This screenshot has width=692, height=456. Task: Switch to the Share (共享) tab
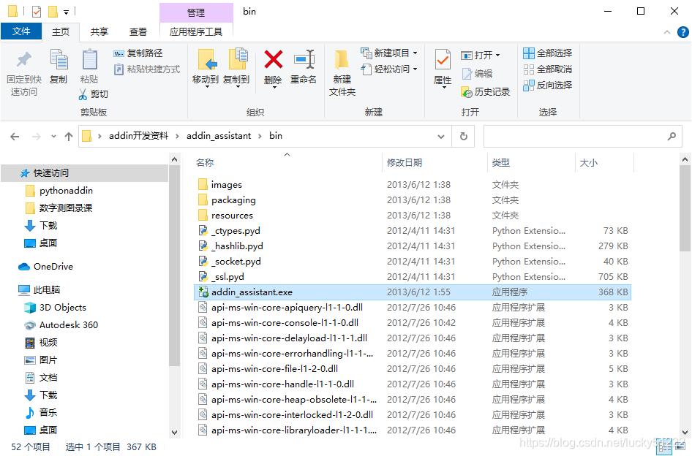(x=99, y=31)
